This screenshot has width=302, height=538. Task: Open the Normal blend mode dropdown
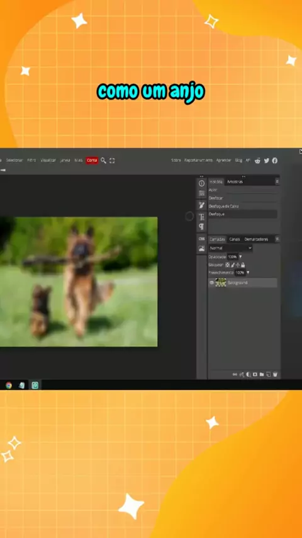(x=231, y=248)
